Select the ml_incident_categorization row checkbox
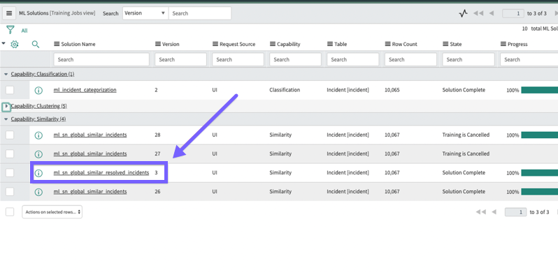The width and height of the screenshot is (558, 272). coord(10,90)
